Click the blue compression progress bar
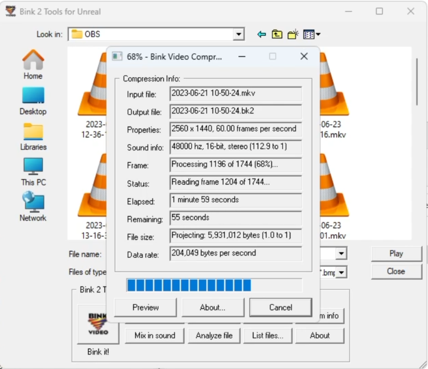Viewport: 428px width, 369px height. coord(214,285)
